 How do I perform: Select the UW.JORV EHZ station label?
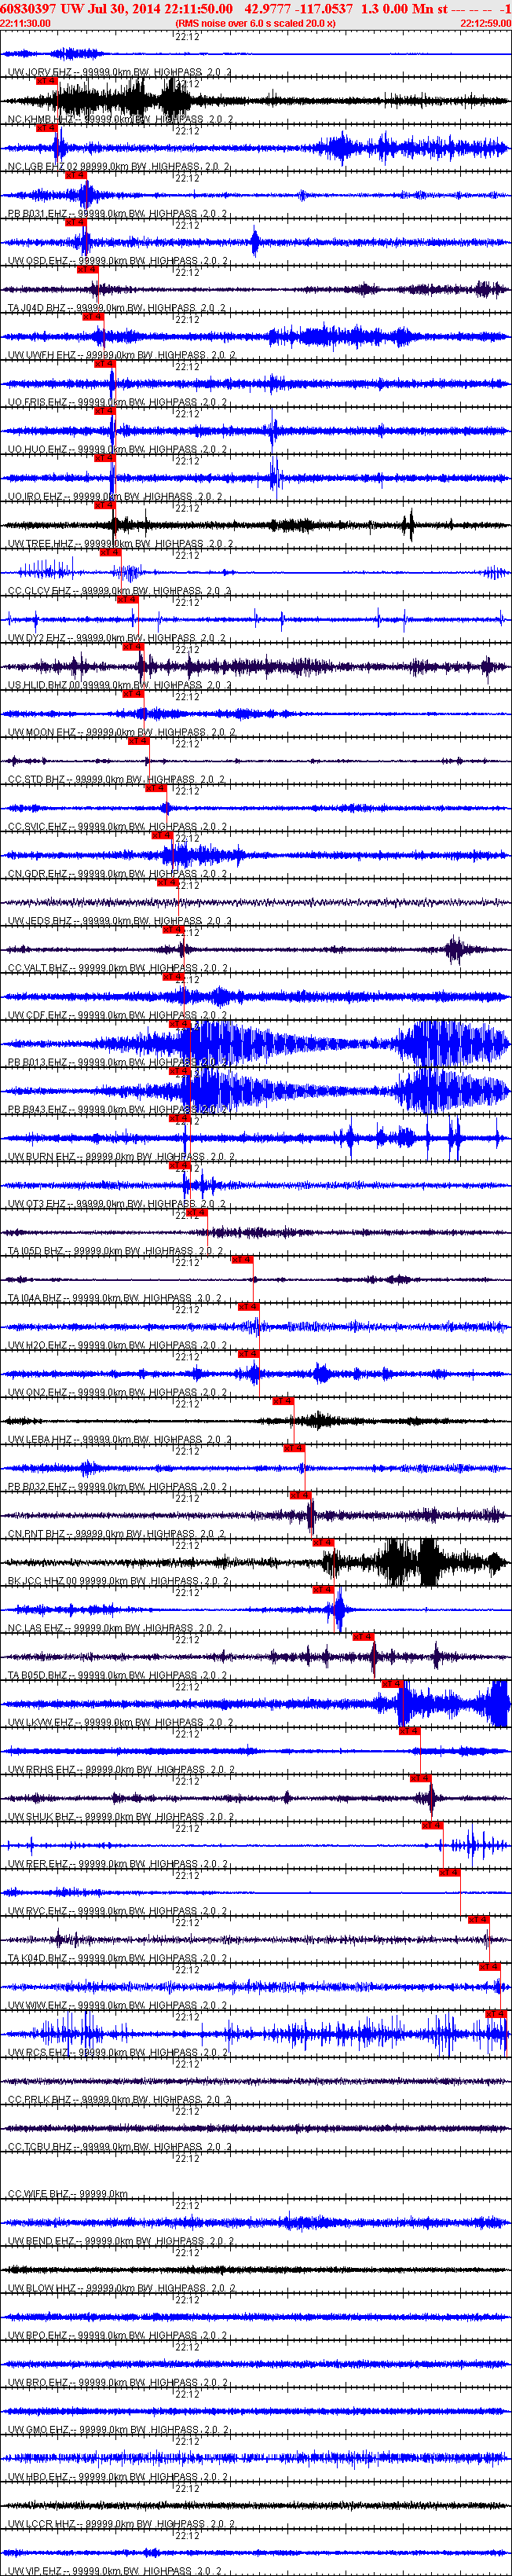point(119,73)
